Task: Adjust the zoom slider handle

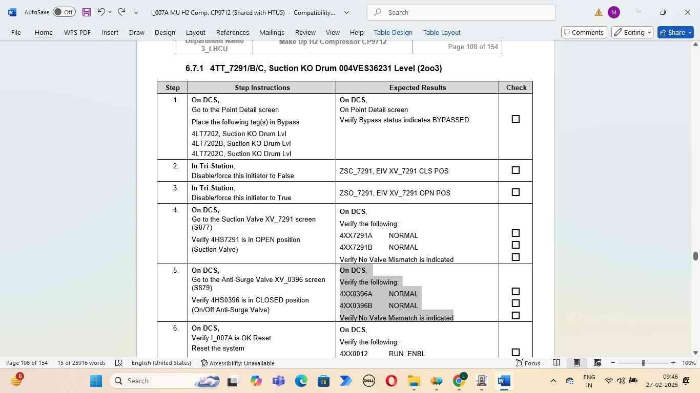Action: (643, 363)
